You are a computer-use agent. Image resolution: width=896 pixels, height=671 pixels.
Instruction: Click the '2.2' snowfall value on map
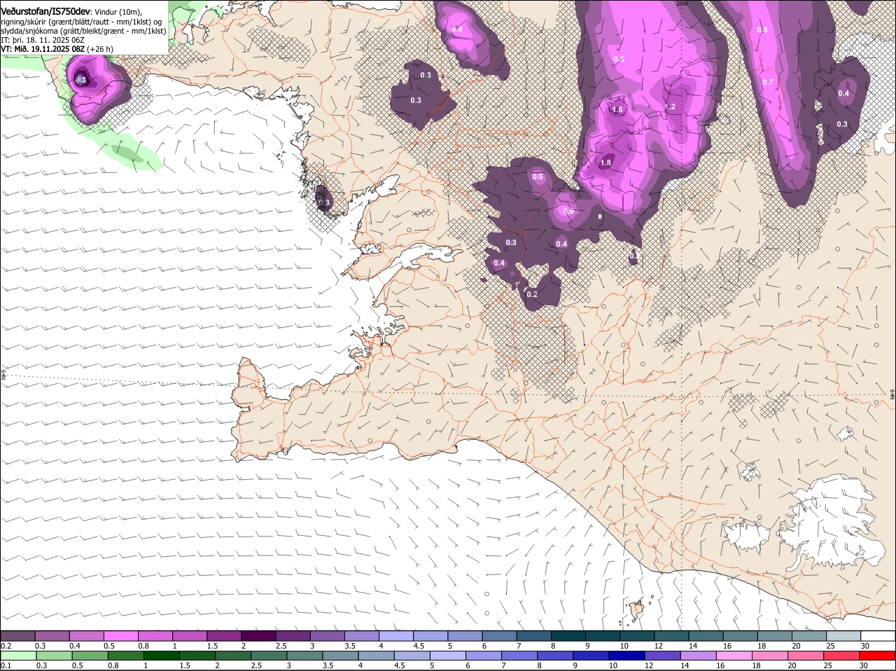point(670,106)
